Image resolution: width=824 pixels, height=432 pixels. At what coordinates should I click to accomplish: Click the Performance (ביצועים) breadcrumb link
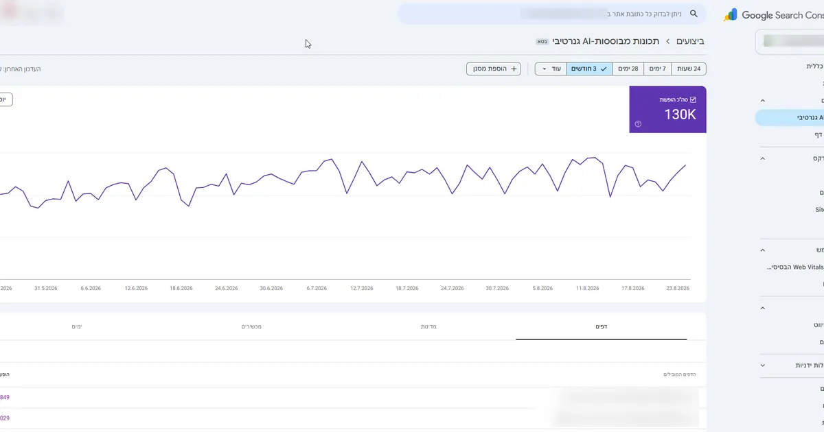pos(690,42)
